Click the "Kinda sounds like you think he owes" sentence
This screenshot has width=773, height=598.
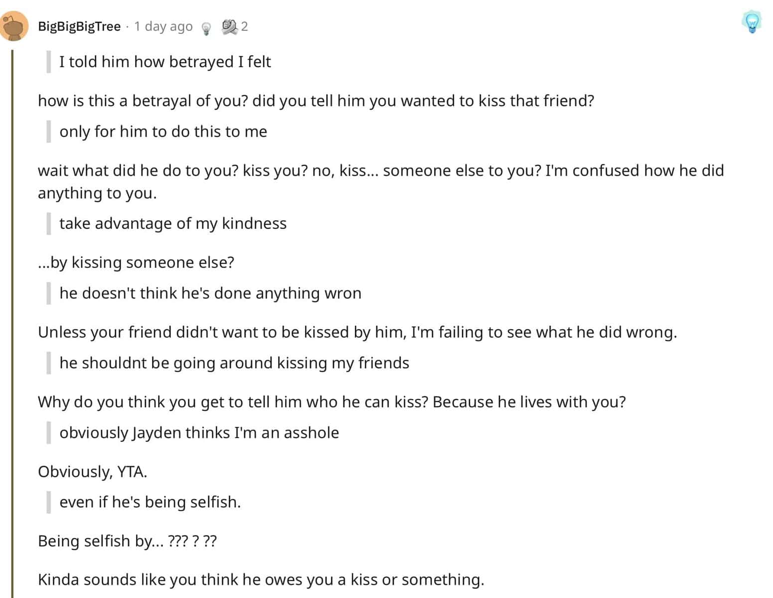(261, 580)
